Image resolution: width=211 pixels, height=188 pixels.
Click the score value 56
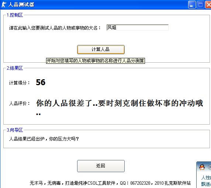41,82
